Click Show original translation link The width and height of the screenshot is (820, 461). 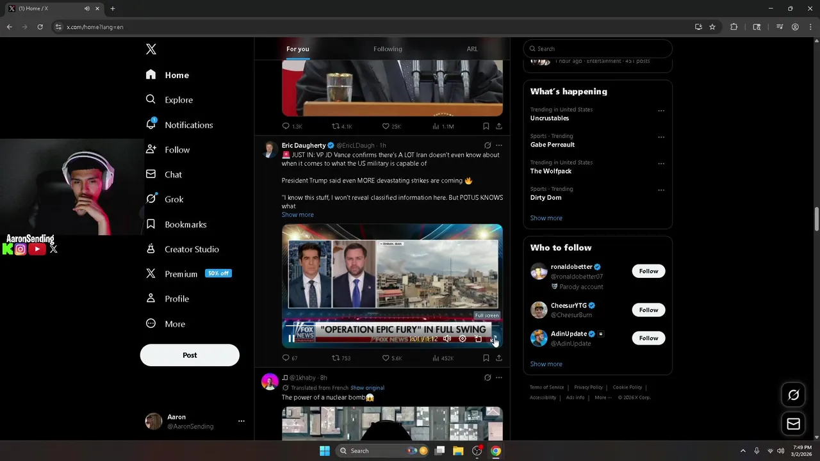(367, 388)
